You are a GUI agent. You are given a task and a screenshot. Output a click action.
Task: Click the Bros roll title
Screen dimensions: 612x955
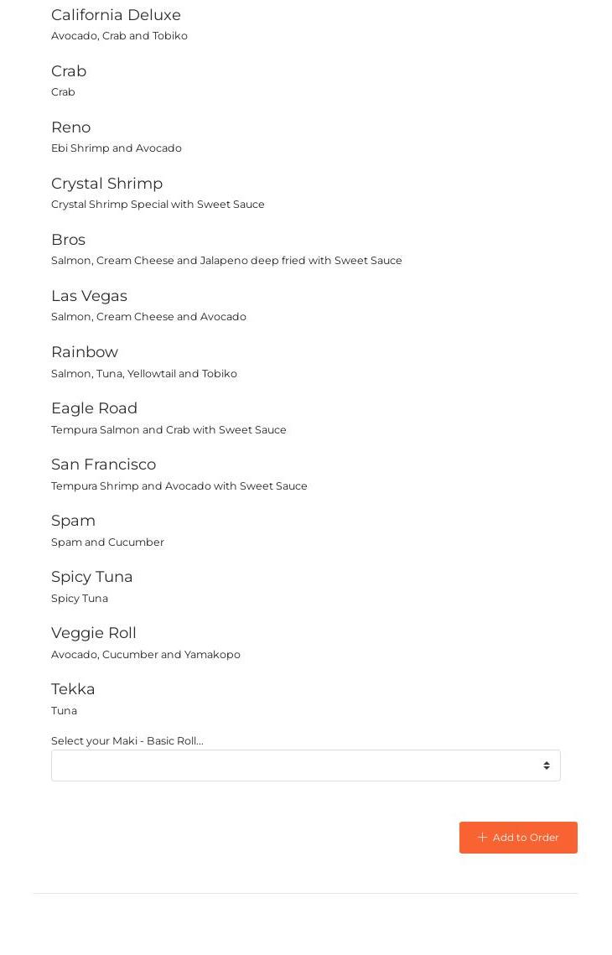68,240
